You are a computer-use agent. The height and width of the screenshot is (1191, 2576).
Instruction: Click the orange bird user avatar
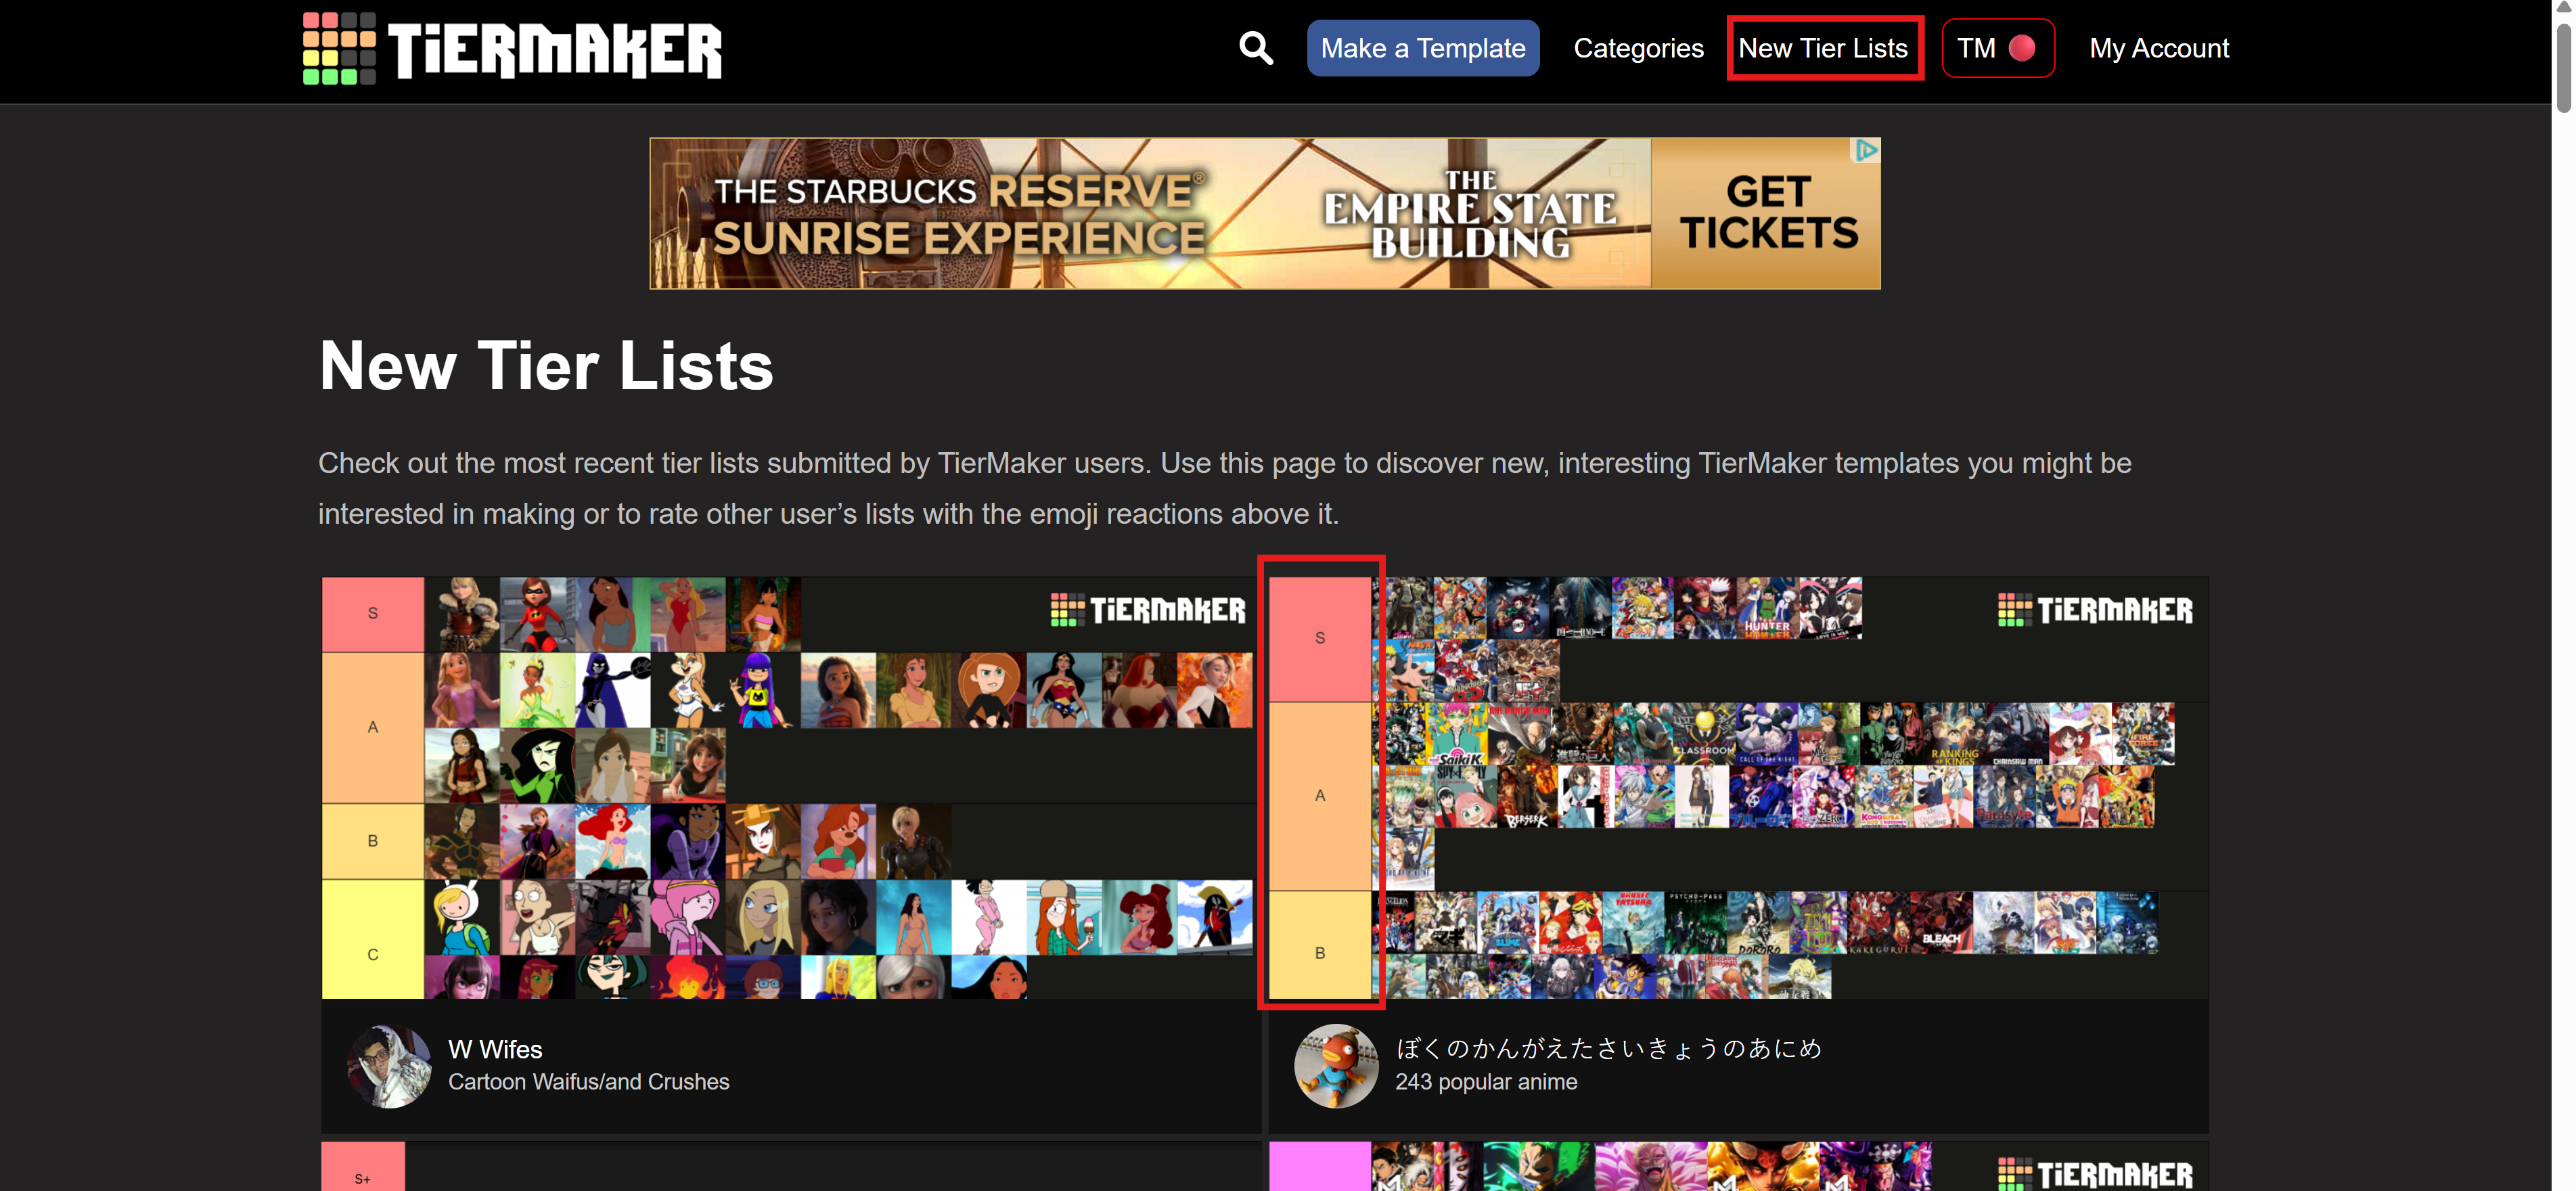click(x=1336, y=1066)
